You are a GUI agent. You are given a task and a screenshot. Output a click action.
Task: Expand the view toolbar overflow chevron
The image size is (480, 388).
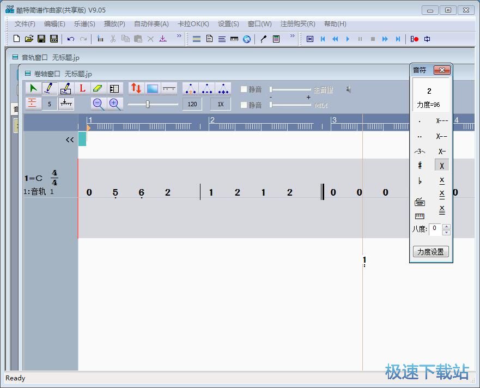coord(292,37)
